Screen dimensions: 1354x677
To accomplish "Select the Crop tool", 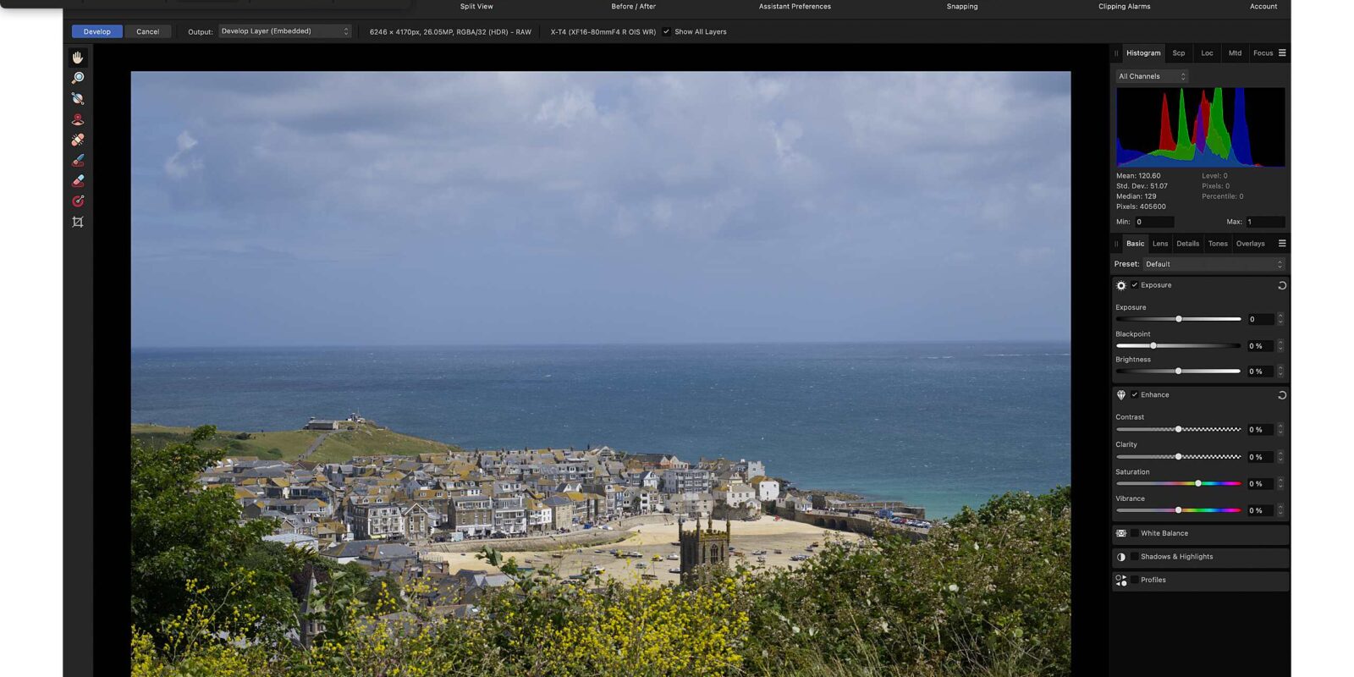I will click(78, 222).
